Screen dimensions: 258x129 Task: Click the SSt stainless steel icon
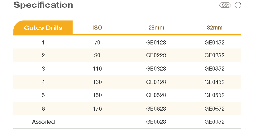225,5
